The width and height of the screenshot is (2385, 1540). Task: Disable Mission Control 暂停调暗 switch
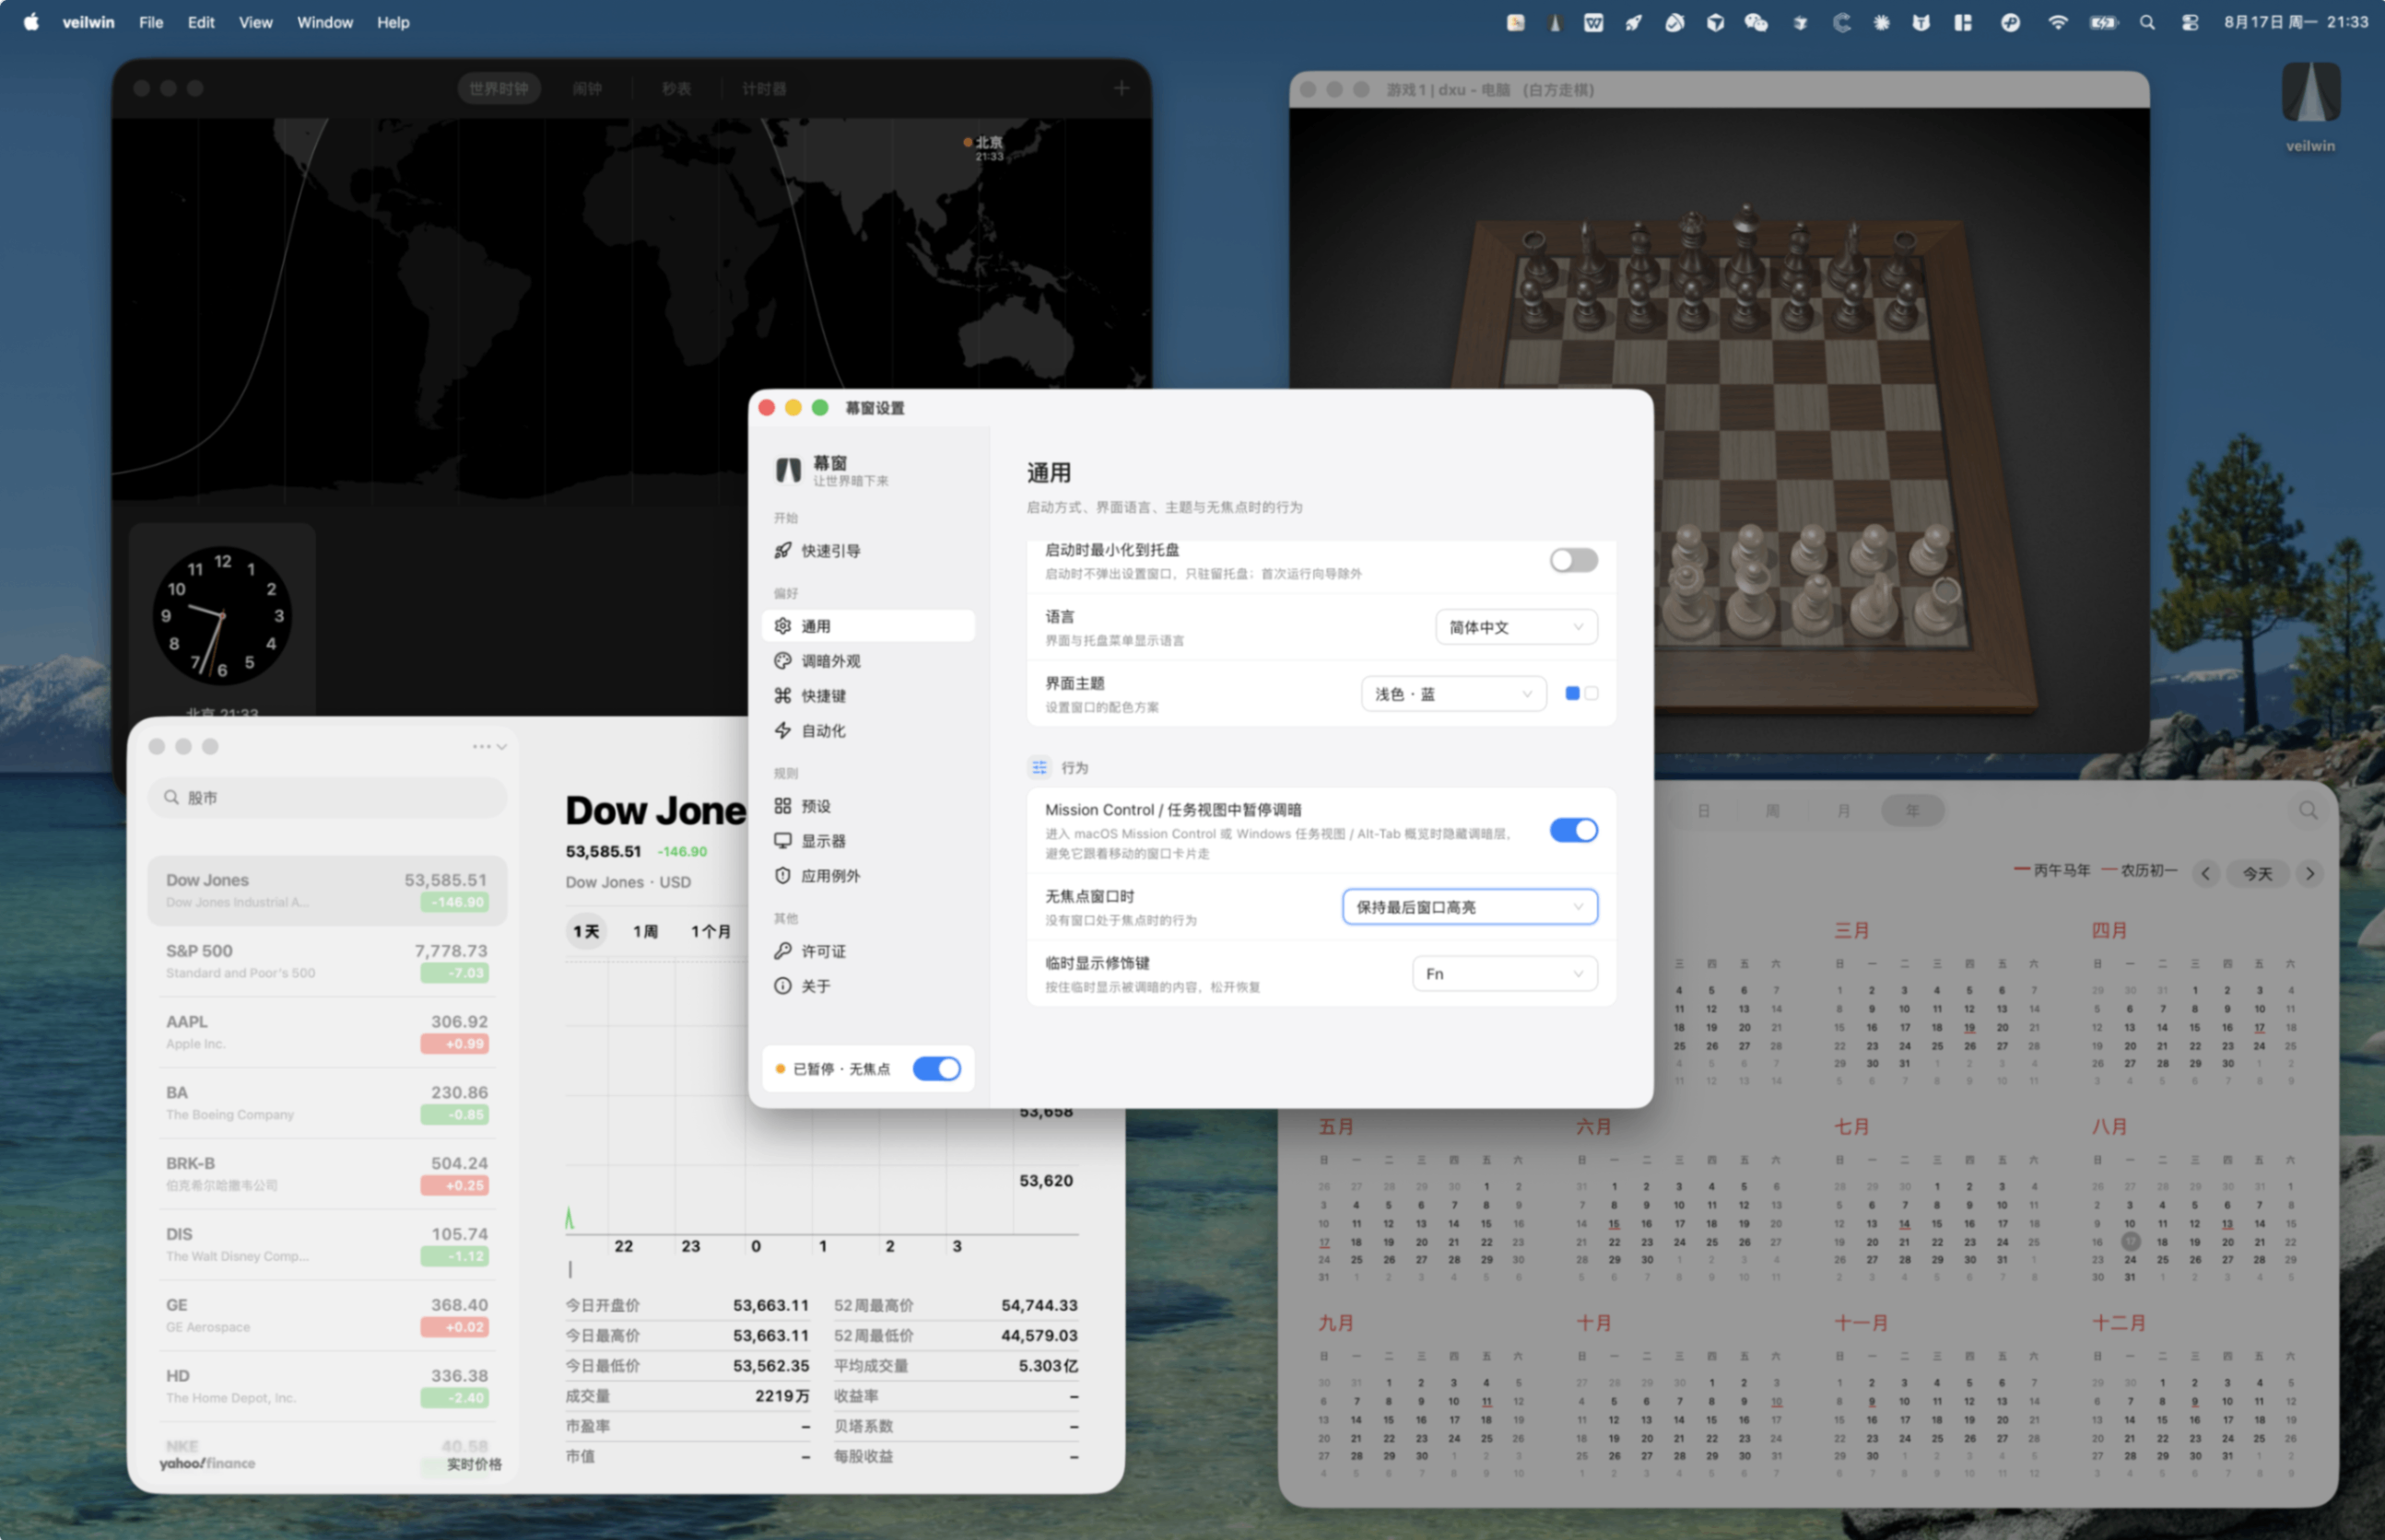click(1573, 830)
